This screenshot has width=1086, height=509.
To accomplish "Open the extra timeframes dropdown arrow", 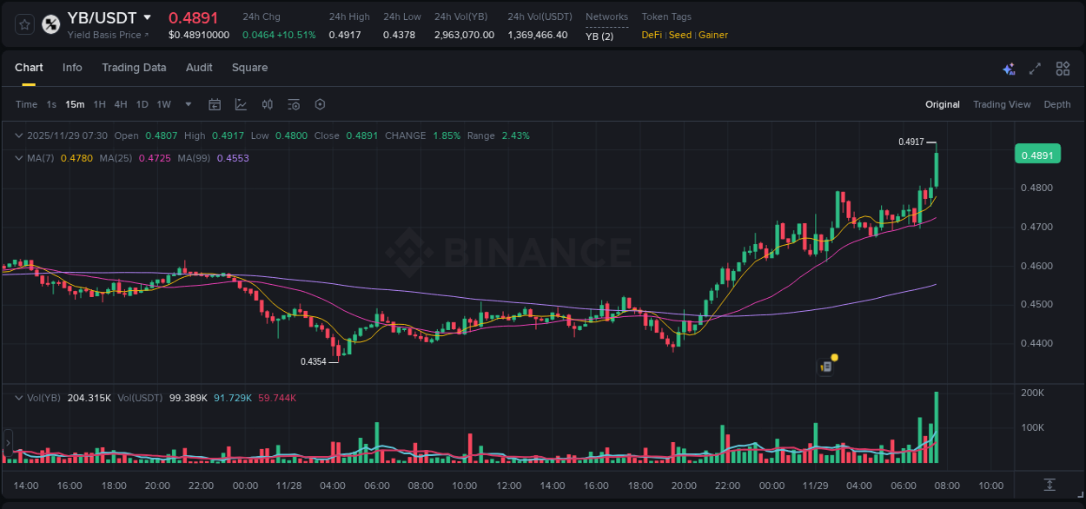I will click(188, 104).
